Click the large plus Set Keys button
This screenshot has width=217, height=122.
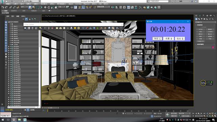tap(167, 115)
